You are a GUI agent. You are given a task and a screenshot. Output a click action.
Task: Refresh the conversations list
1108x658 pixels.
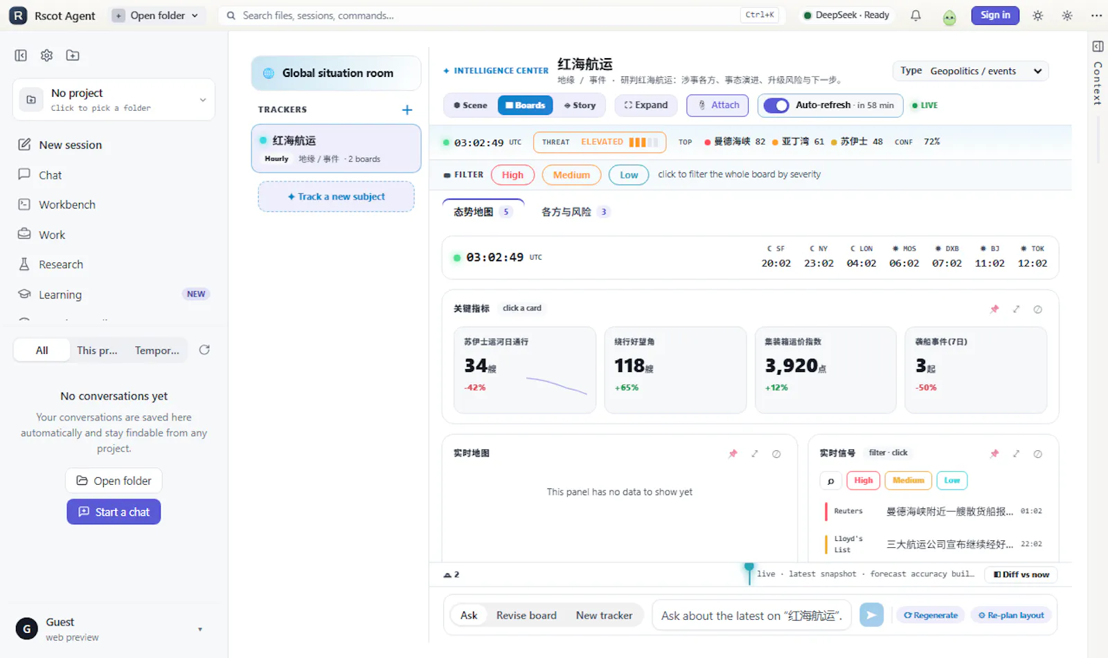[204, 350]
